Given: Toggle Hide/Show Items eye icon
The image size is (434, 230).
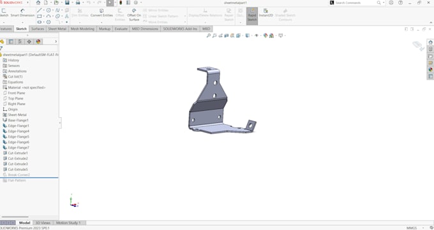Looking at the screenshot, I should click(x=257, y=36).
